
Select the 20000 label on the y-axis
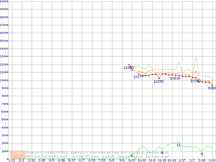(x=4, y=1)
